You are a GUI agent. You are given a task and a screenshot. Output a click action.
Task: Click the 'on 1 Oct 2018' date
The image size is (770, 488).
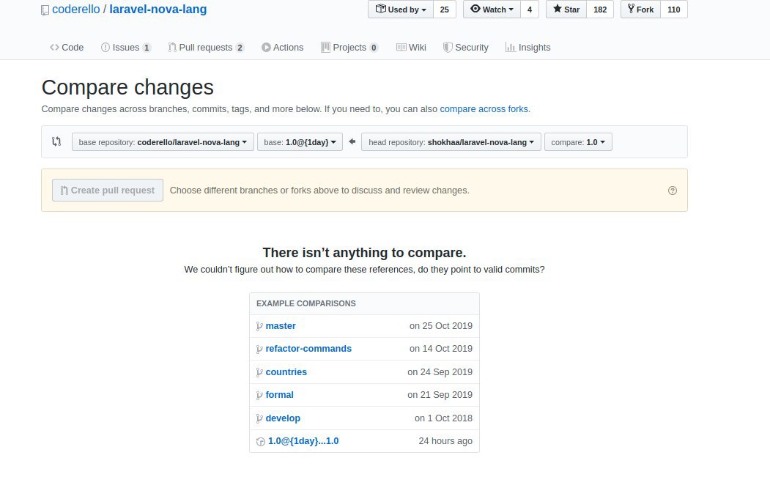coord(443,418)
